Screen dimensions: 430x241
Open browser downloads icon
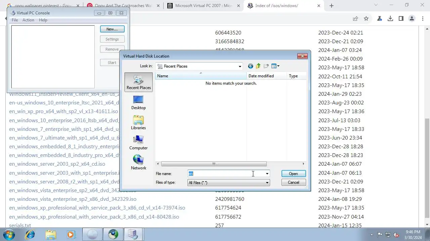pyautogui.click(x=390, y=19)
